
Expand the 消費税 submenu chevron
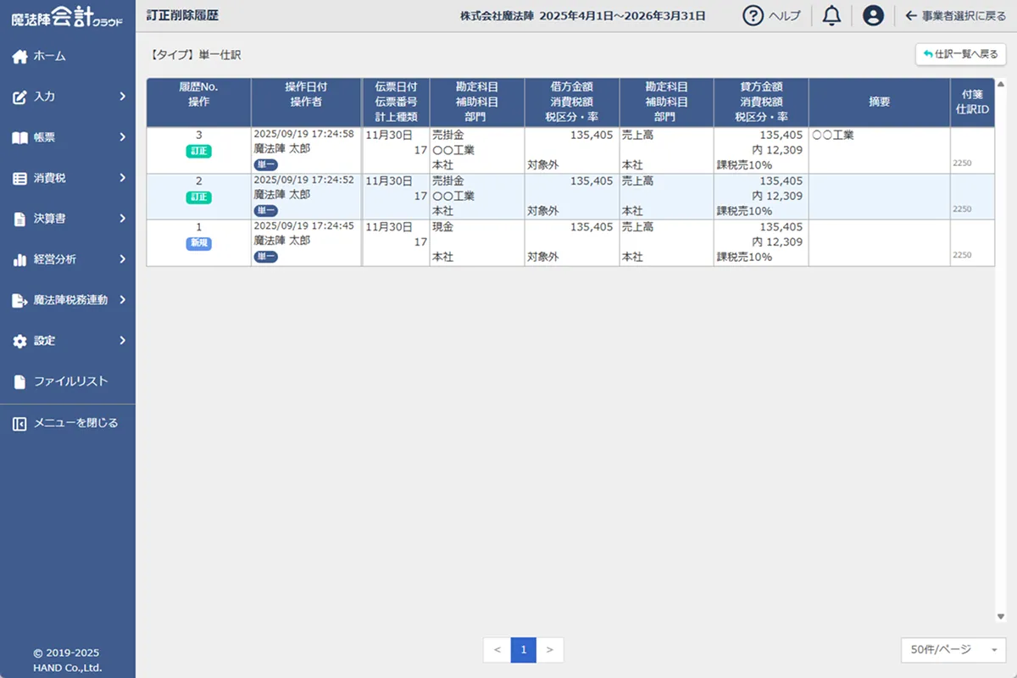click(x=122, y=178)
